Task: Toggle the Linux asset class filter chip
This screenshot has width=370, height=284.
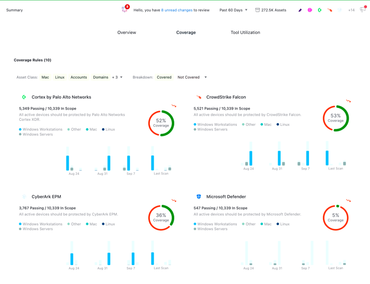Action: coord(60,77)
